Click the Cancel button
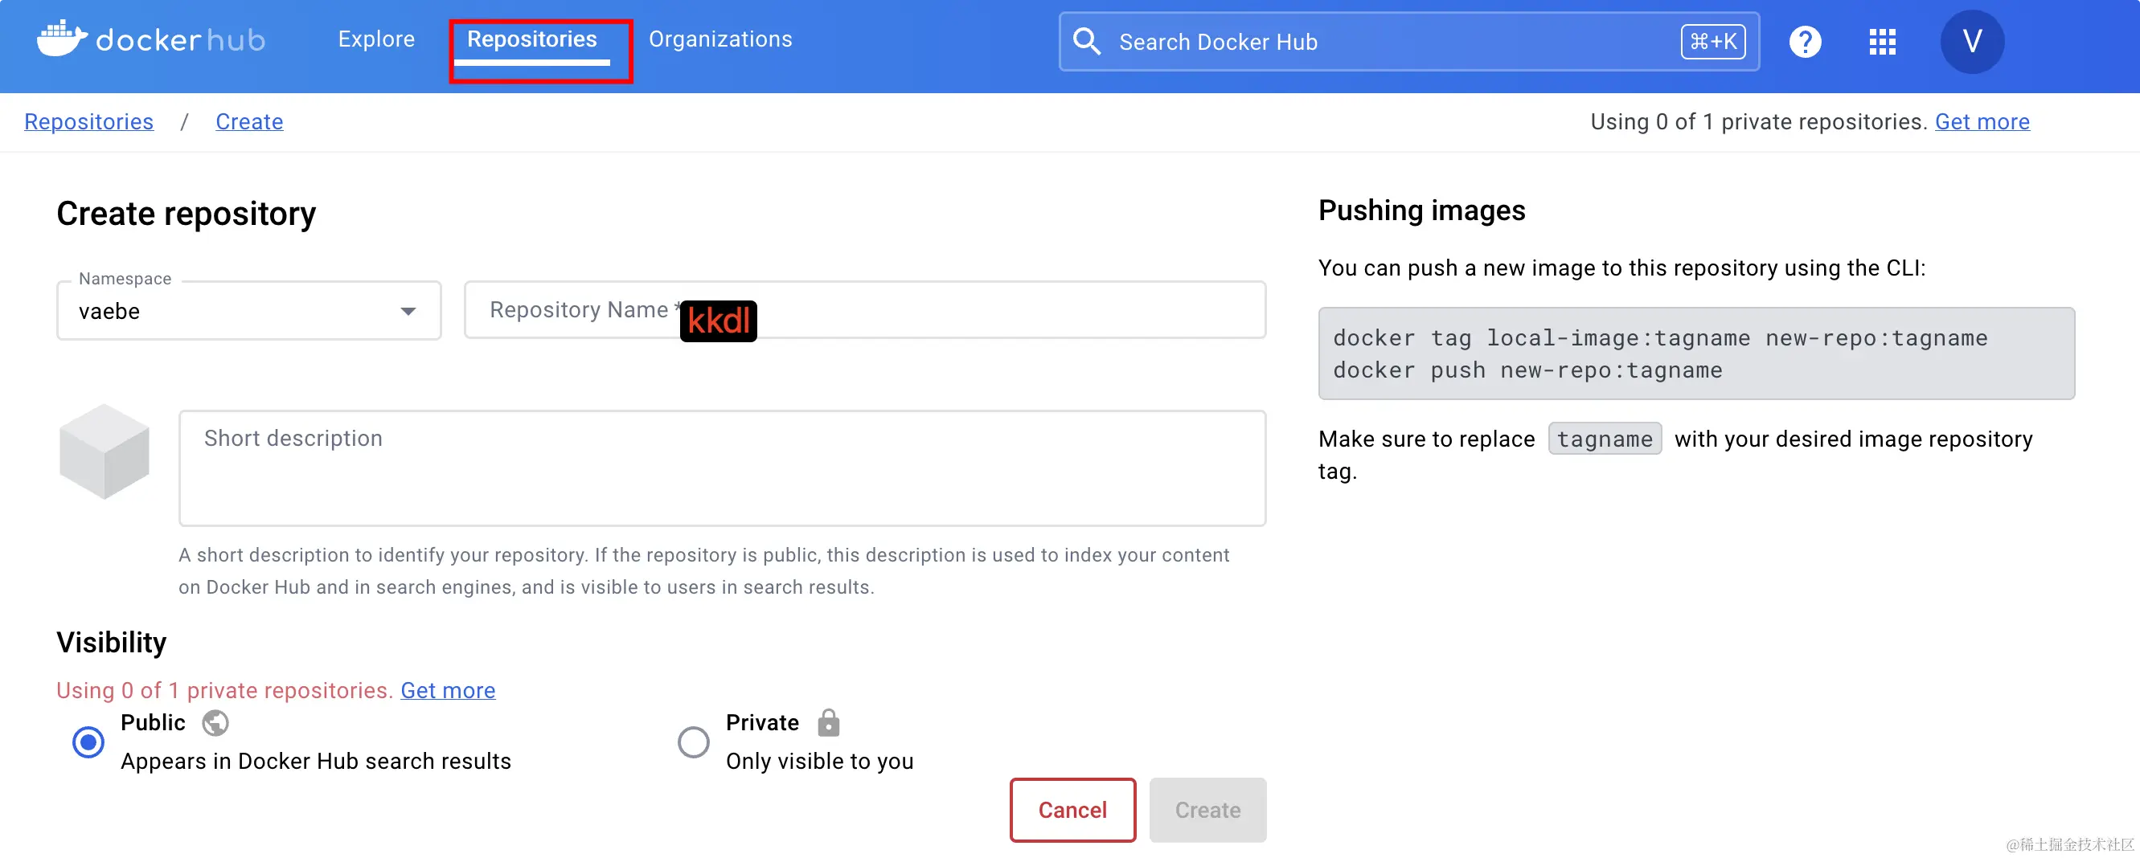 click(1072, 810)
